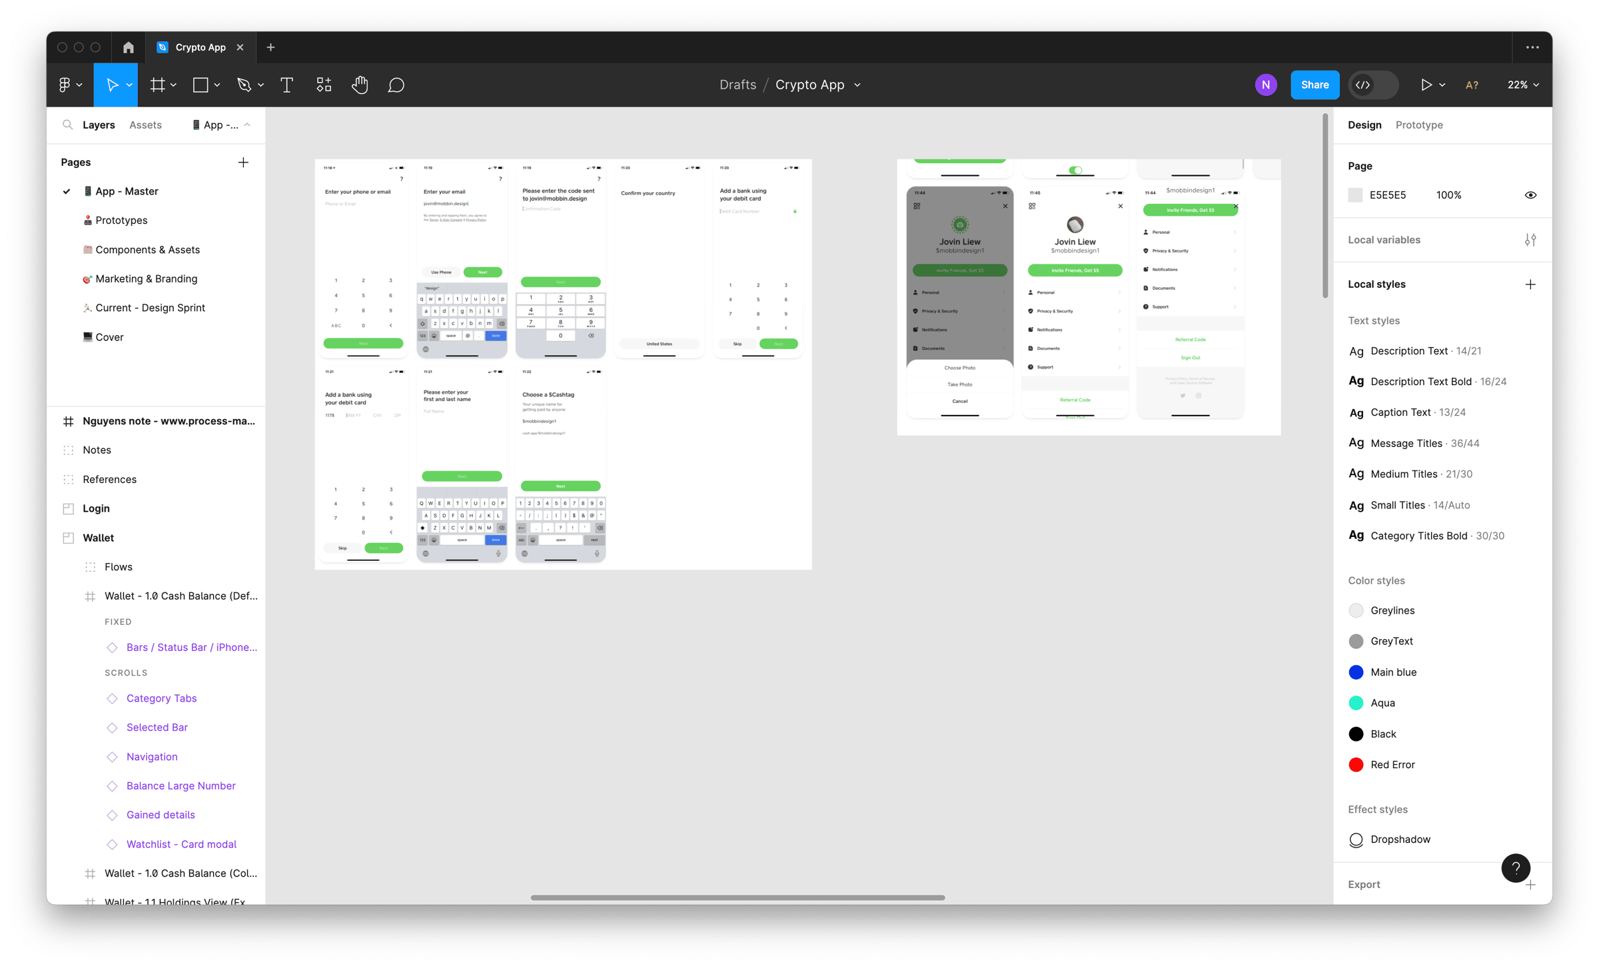Viewport: 1599px width, 966px height.
Task: Click the user avatar N
Action: pyautogui.click(x=1266, y=85)
